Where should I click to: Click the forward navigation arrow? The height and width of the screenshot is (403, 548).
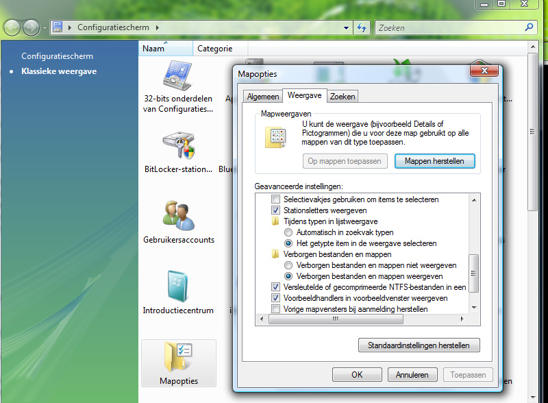pyautogui.click(x=31, y=27)
